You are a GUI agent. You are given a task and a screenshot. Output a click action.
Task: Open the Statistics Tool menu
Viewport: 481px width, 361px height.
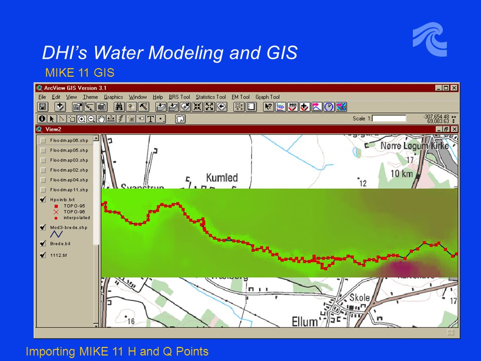tap(211, 97)
